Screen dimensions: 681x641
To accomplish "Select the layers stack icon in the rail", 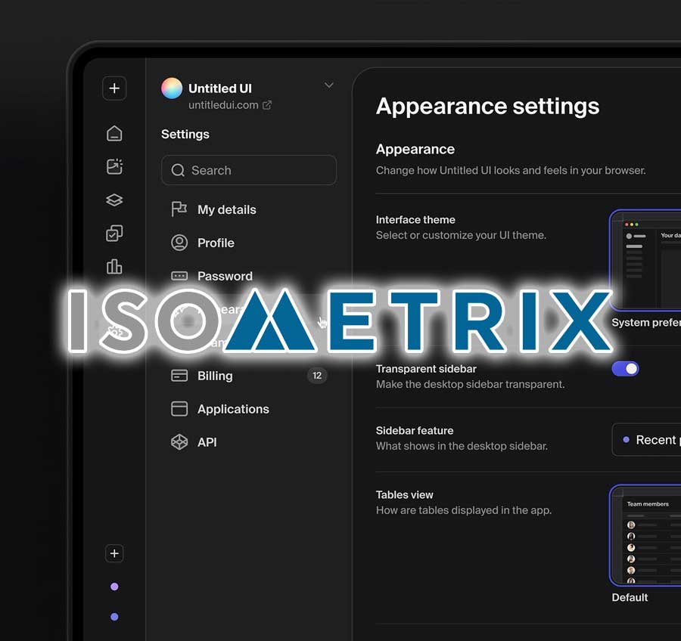I will coord(114,200).
